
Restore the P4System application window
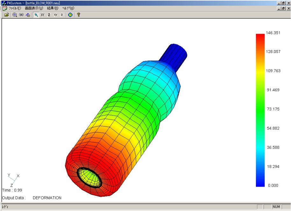tap(284, 3)
